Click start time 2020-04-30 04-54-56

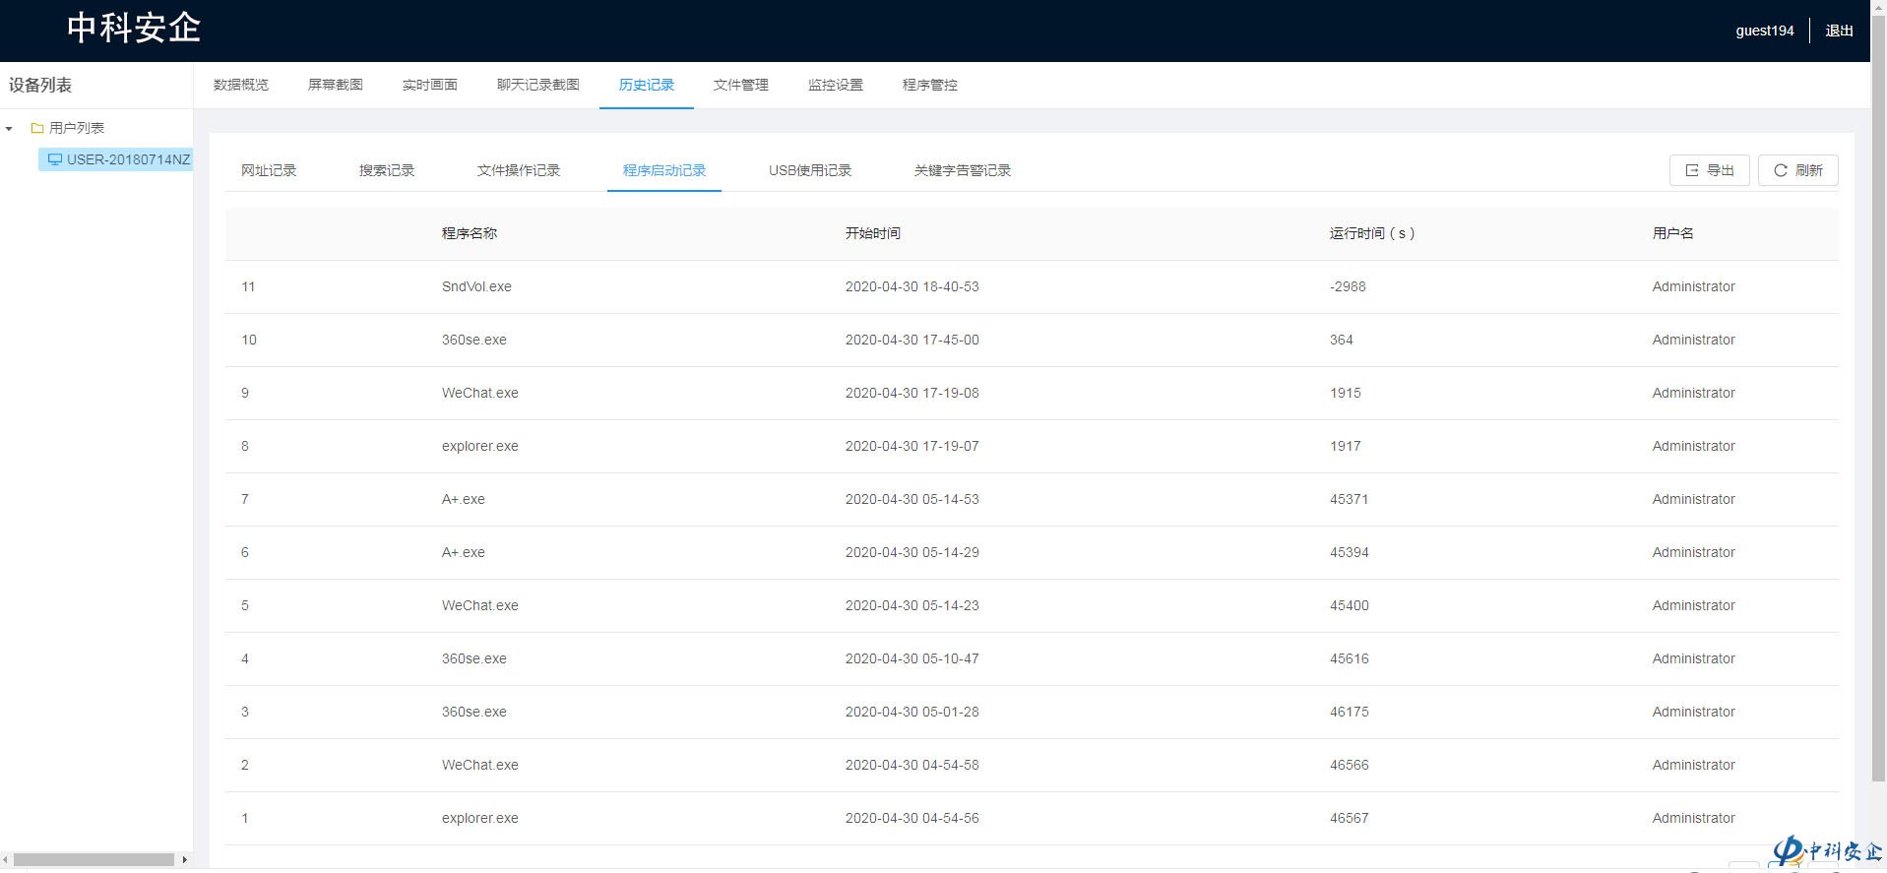point(912,818)
